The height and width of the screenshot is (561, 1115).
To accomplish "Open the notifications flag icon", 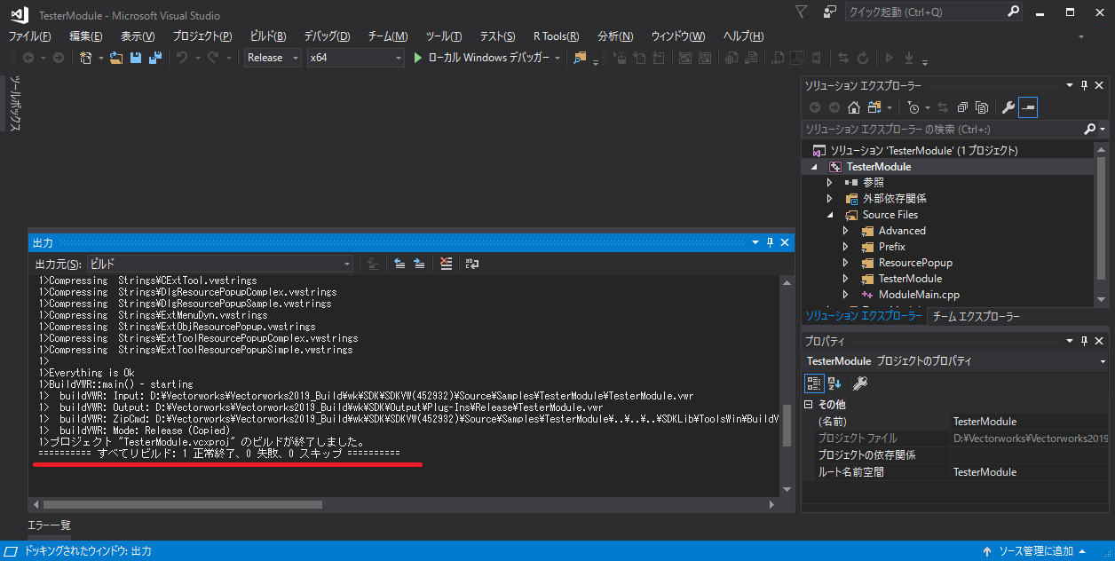I will [802, 12].
